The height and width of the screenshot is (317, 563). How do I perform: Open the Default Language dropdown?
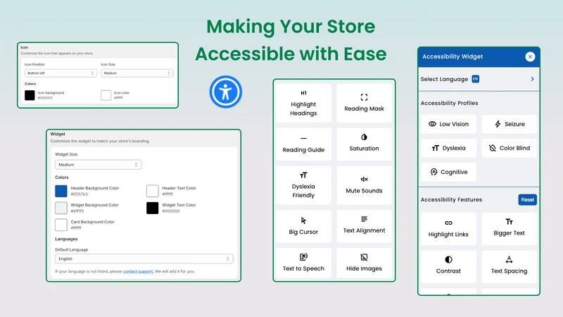pos(144,259)
